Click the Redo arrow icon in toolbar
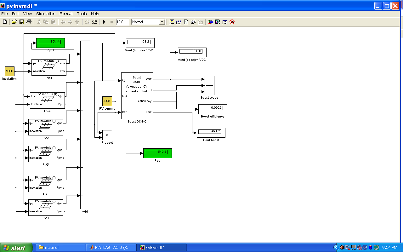Screen dimensions: 403x252 (x=94, y=22)
